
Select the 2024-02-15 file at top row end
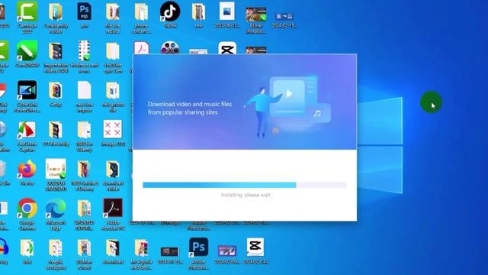pos(284,16)
